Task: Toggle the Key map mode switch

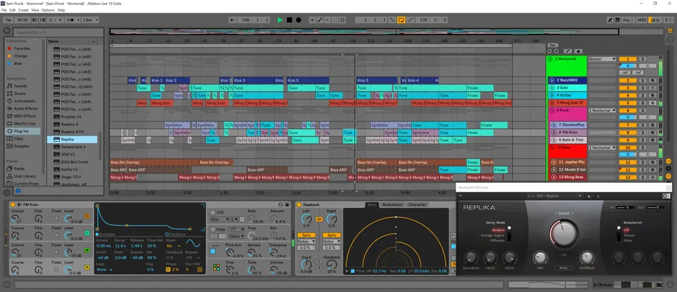Action: [x=626, y=20]
